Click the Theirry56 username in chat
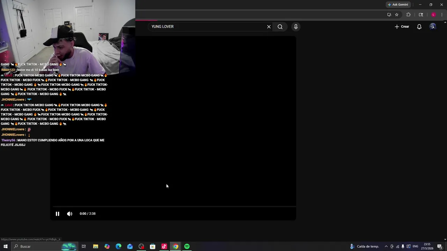This screenshot has height=251, width=447. click(x=8, y=140)
